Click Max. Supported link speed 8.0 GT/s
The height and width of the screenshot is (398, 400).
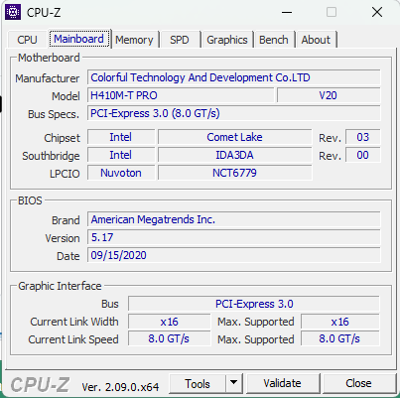pos(340,339)
